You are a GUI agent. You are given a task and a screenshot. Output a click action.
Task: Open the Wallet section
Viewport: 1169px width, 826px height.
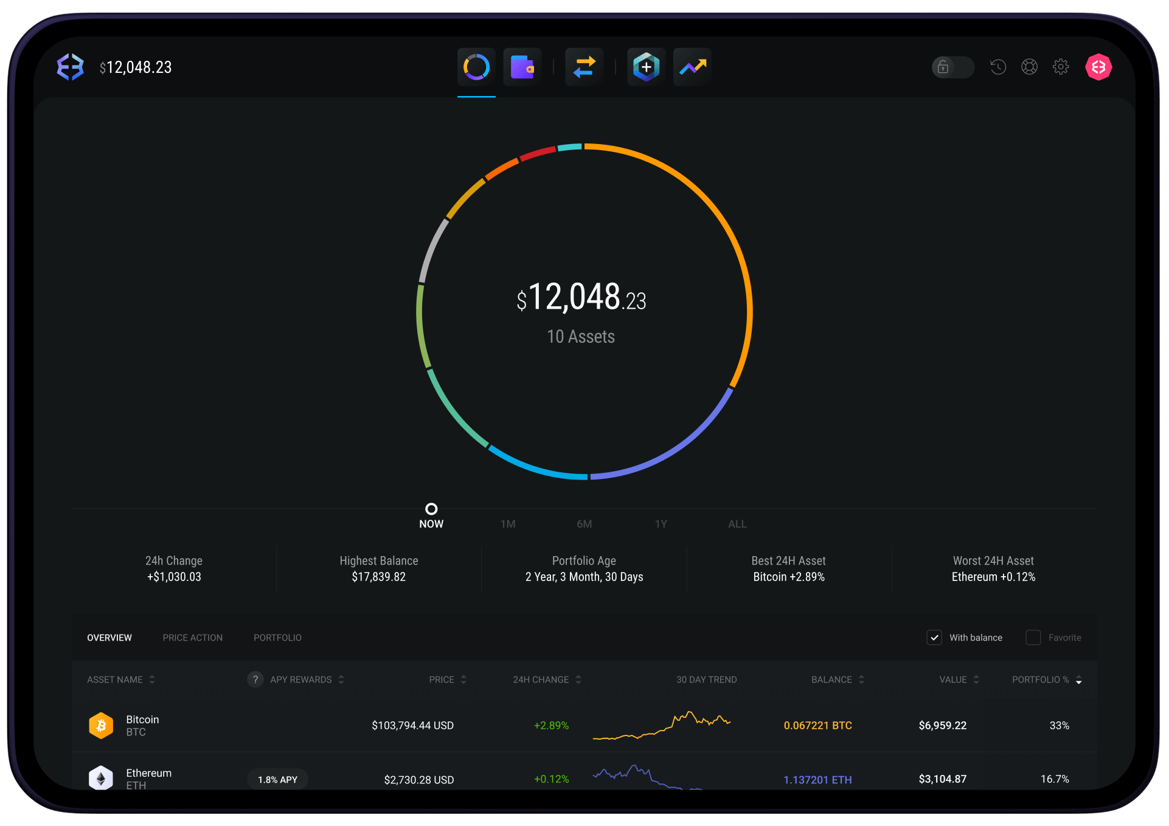pos(522,67)
